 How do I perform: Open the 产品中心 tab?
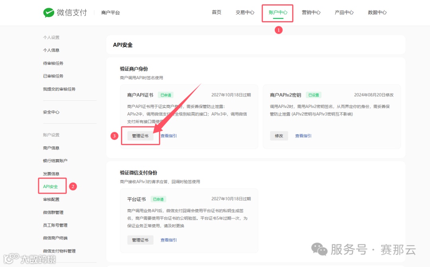pos(344,12)
